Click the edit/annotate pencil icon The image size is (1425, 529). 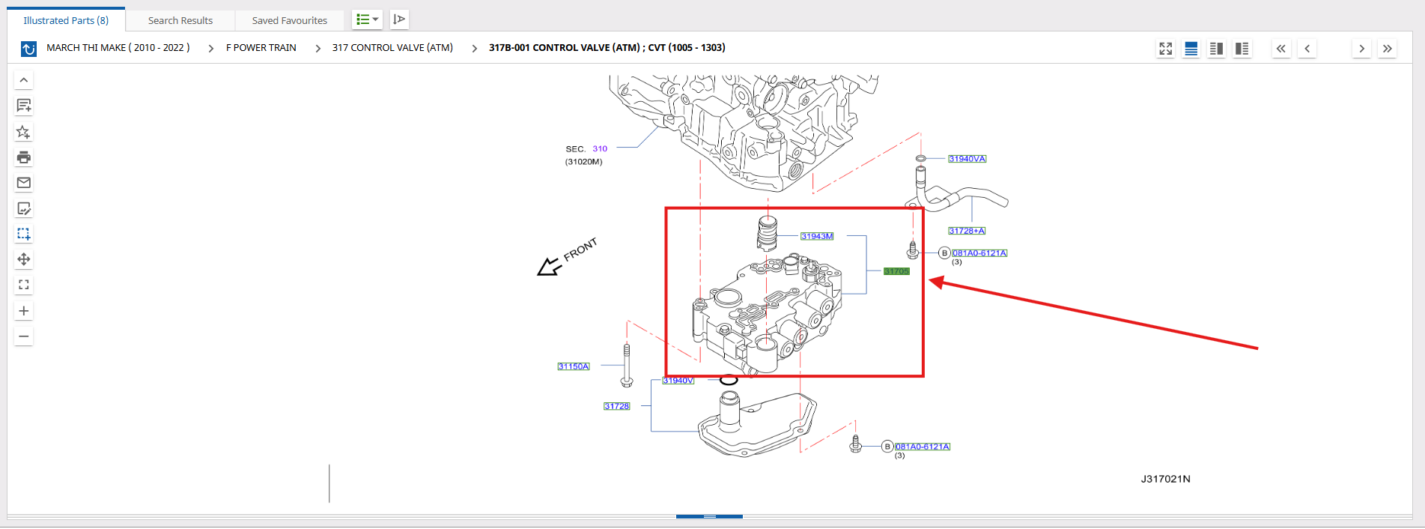click(x=24, y=208)
